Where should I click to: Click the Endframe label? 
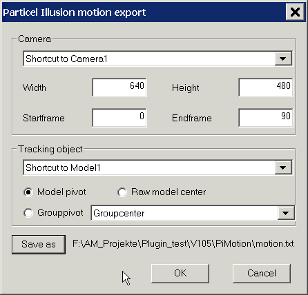point(192,118)
